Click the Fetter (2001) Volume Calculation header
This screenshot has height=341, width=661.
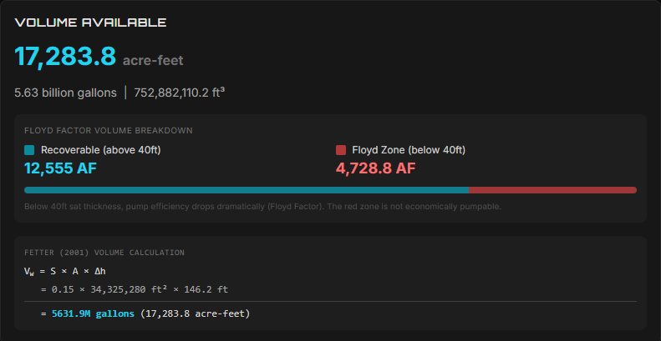(104, 252)
